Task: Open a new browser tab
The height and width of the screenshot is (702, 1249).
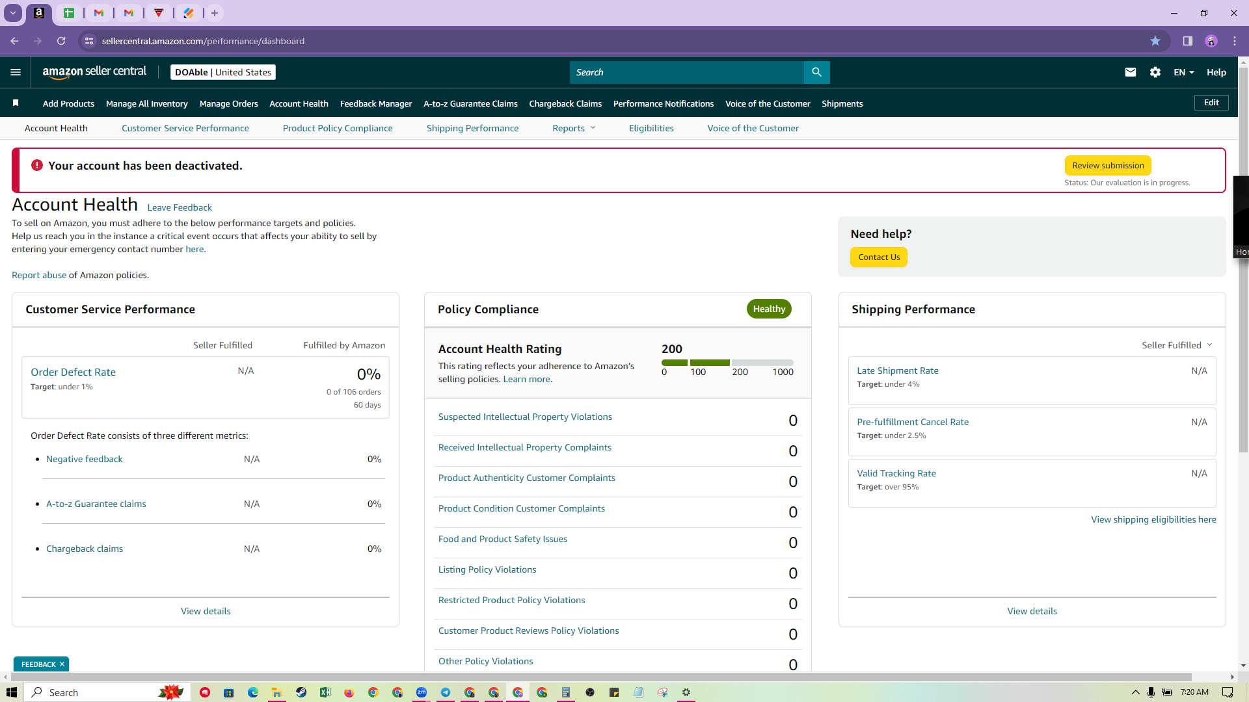Action: point(215,13)
